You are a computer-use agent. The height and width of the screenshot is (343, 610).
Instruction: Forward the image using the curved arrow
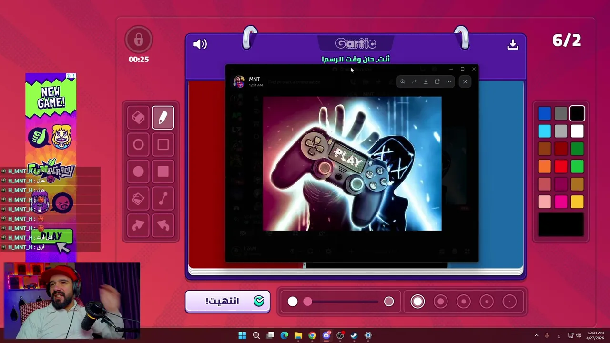click(x=414, y=82)
